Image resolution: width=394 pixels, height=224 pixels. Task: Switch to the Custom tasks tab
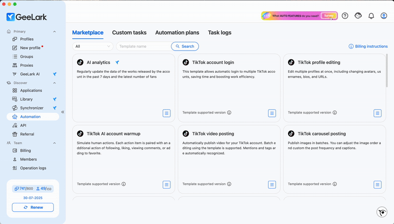coord(129,32)
